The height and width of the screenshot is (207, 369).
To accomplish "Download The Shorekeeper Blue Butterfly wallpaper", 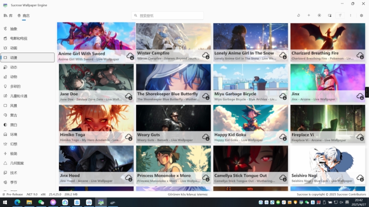I will tap(206, 97).
